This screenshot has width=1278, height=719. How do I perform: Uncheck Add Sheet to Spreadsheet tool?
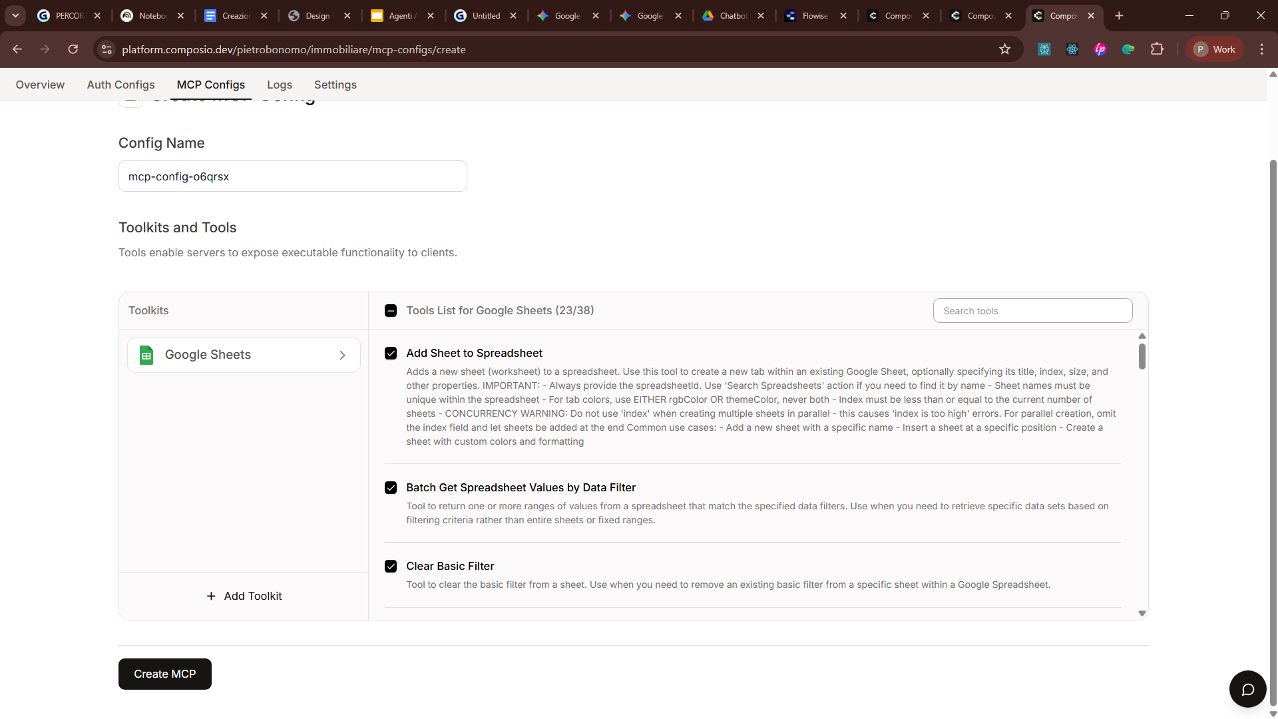(x=391, y=354)
